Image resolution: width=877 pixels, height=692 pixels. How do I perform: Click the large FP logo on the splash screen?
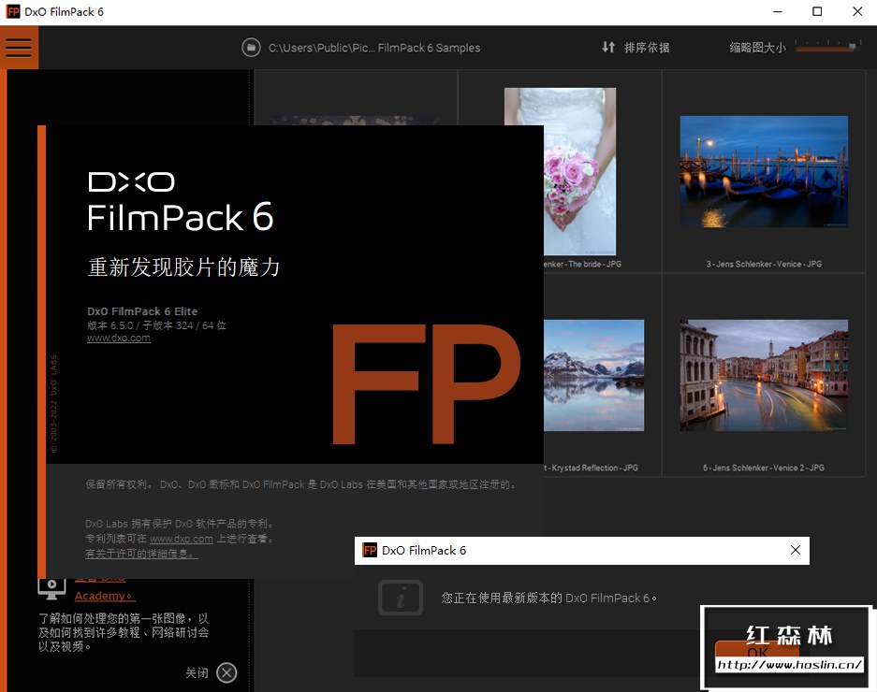coord(426,384)
